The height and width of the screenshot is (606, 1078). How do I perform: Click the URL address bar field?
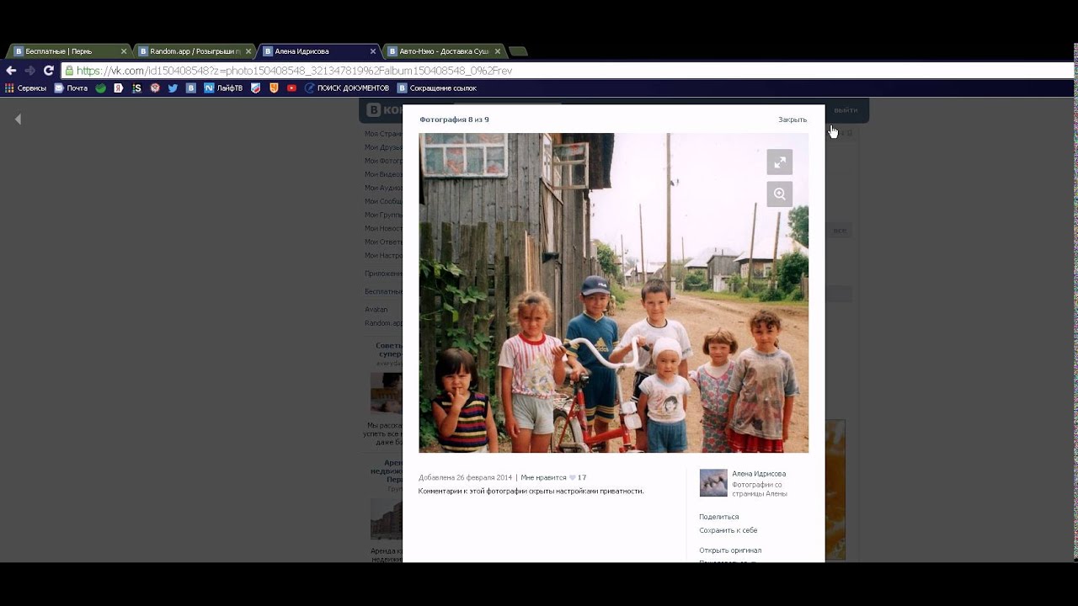(566, 71)
